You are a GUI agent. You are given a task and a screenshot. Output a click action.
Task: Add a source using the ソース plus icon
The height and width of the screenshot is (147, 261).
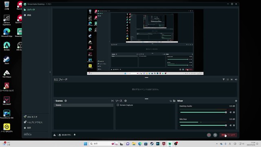point(126,101)
